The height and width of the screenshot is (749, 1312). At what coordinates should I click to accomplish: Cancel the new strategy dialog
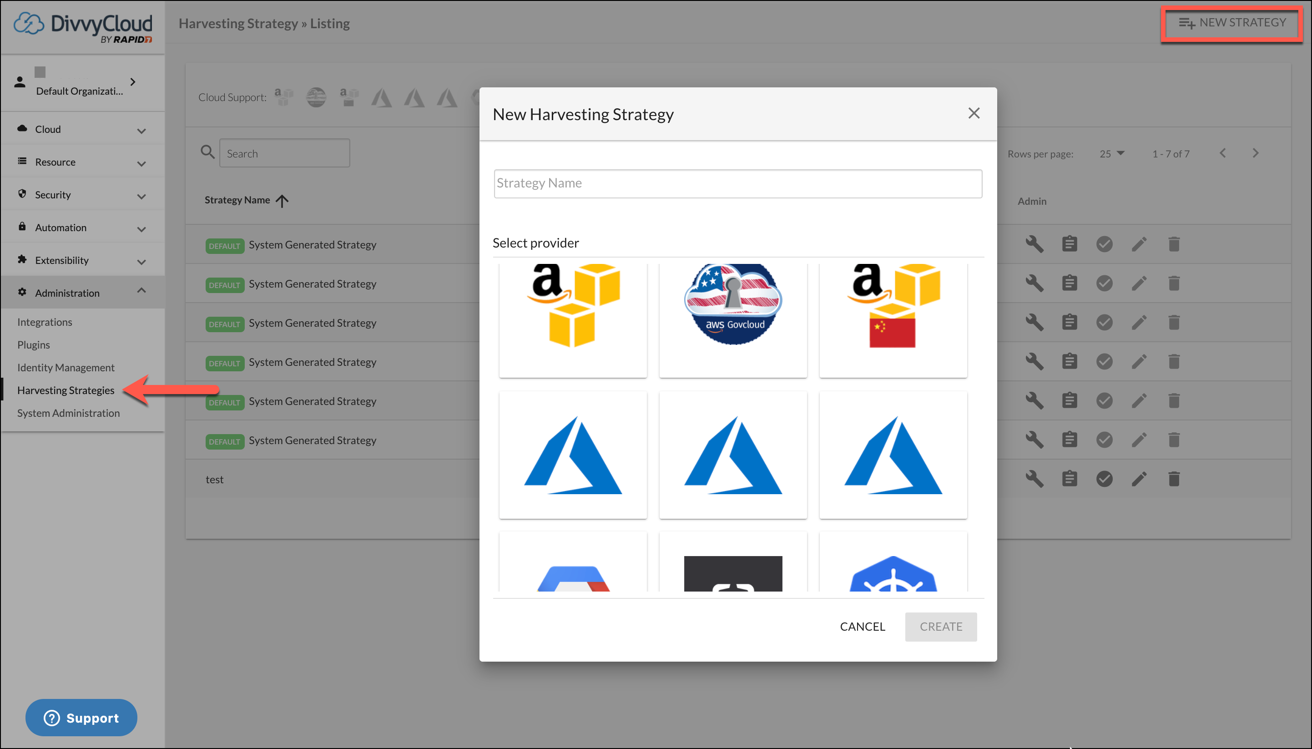tap(863, 627)
